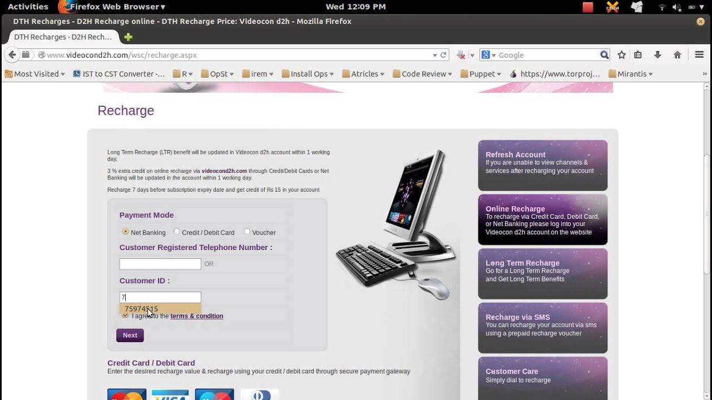Image resolution: width=712 pixels, height=400 pixels.
Task: Open the battery status indicator
Action: pos(693,7)
